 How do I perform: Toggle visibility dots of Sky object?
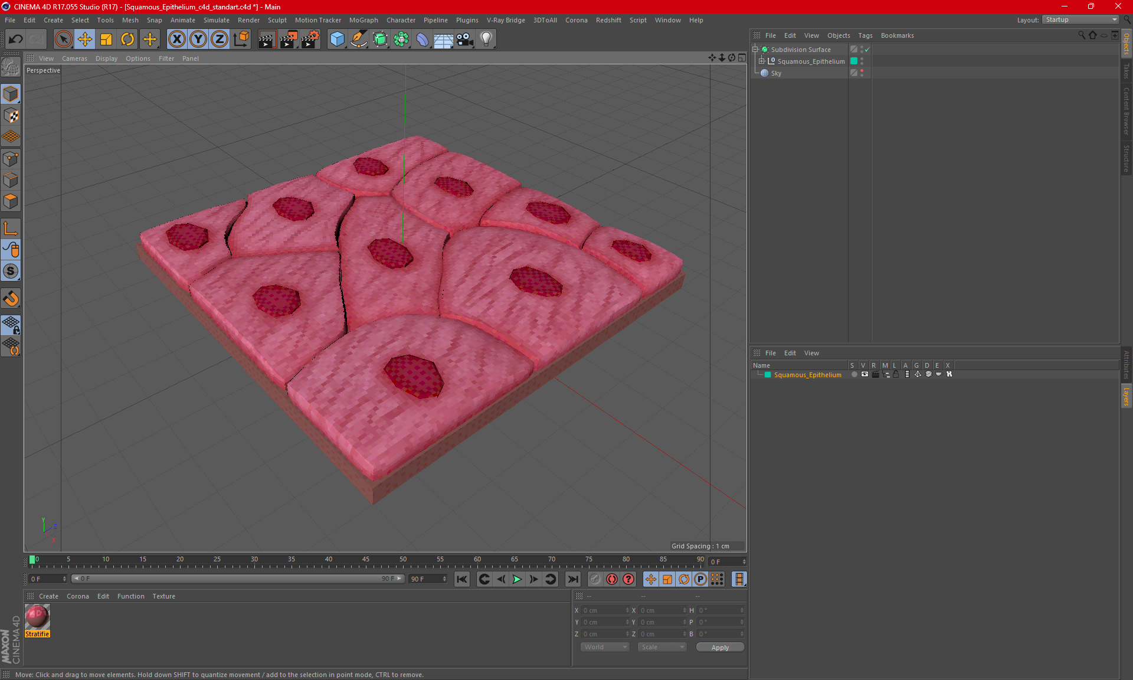(862, 73)
